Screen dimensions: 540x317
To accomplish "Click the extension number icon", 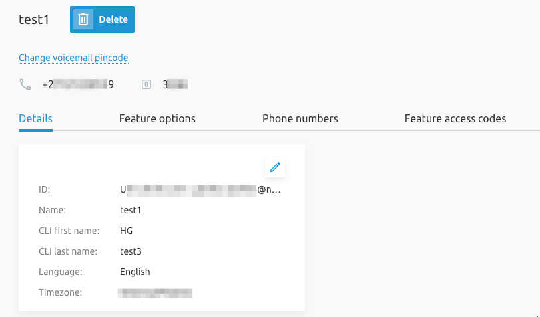I will coord(146,84).
